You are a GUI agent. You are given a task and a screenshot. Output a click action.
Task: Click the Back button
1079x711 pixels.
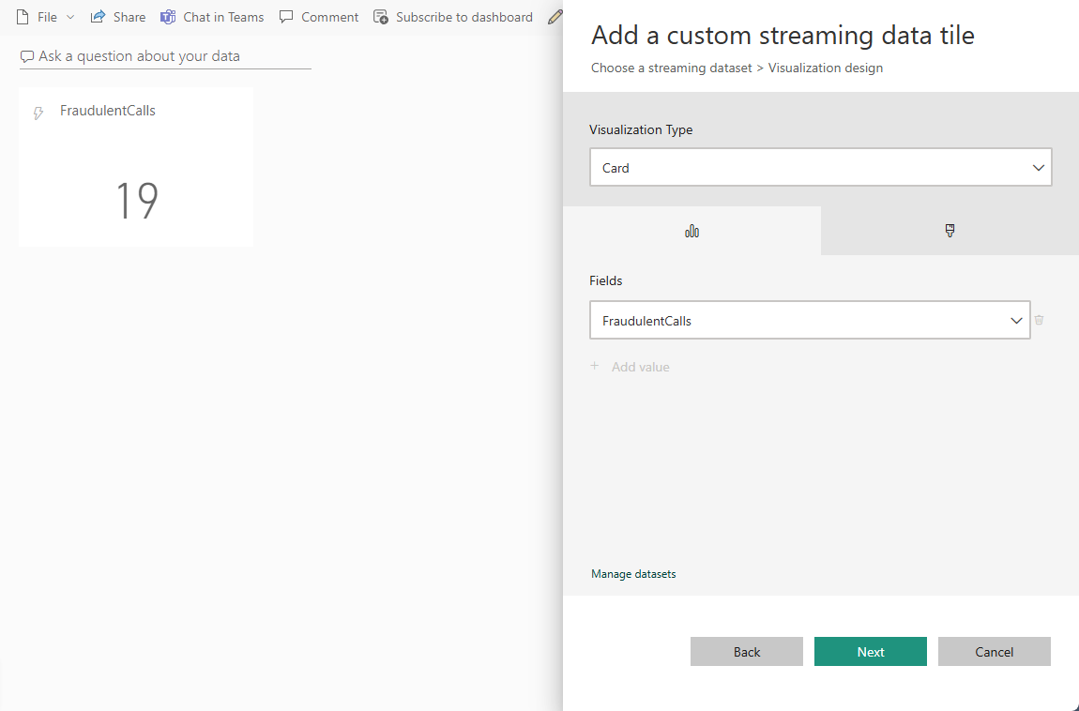746,651
